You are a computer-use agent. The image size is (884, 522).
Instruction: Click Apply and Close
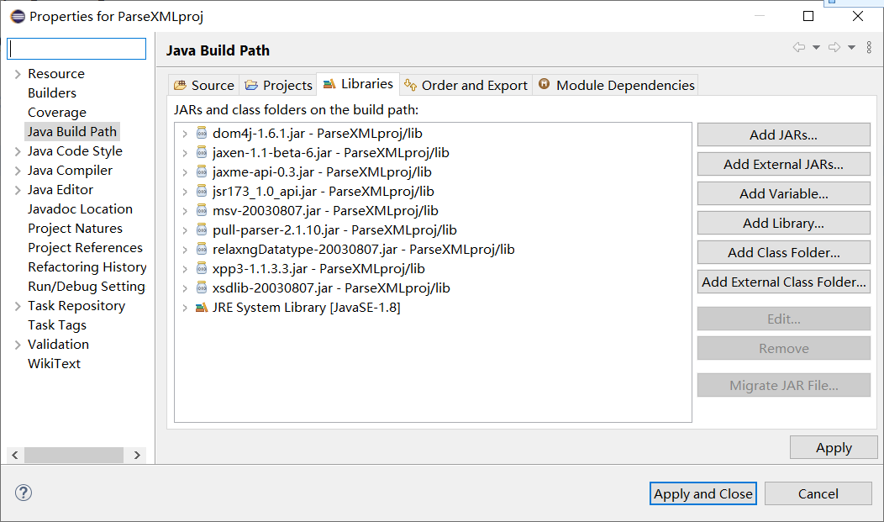click(702, 493)
